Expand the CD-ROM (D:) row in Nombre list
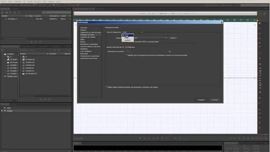270x152 pixels. point(21,60)
